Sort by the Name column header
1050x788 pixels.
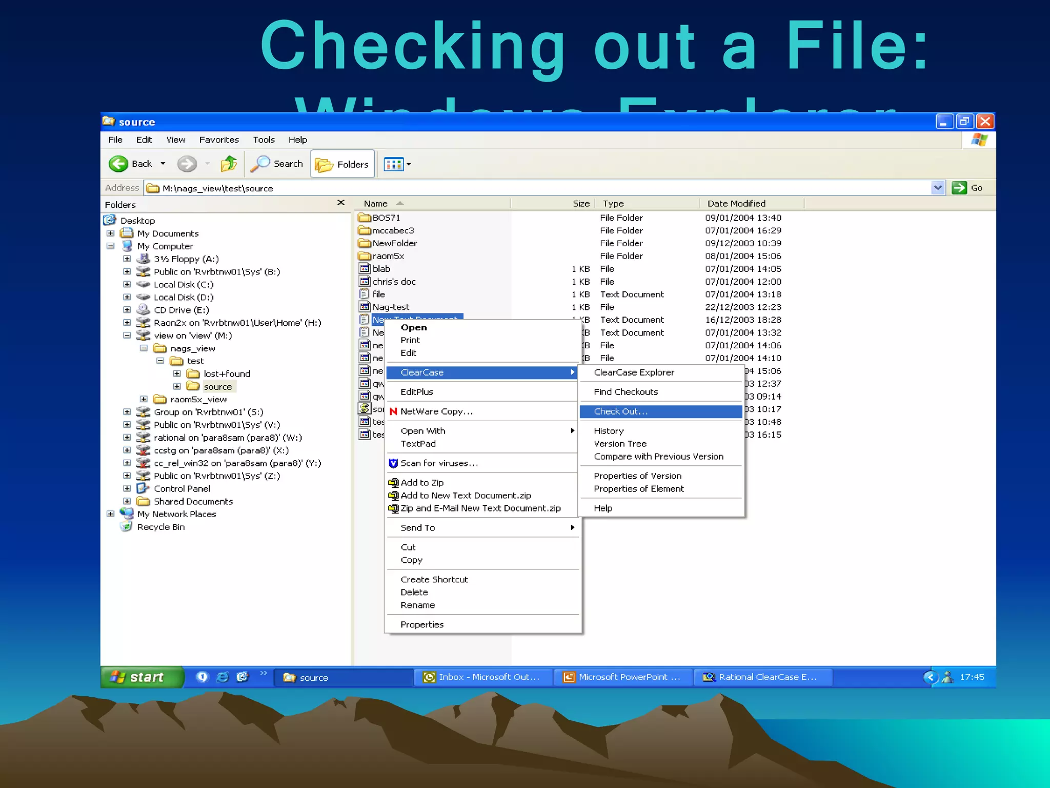pos(433,203)
